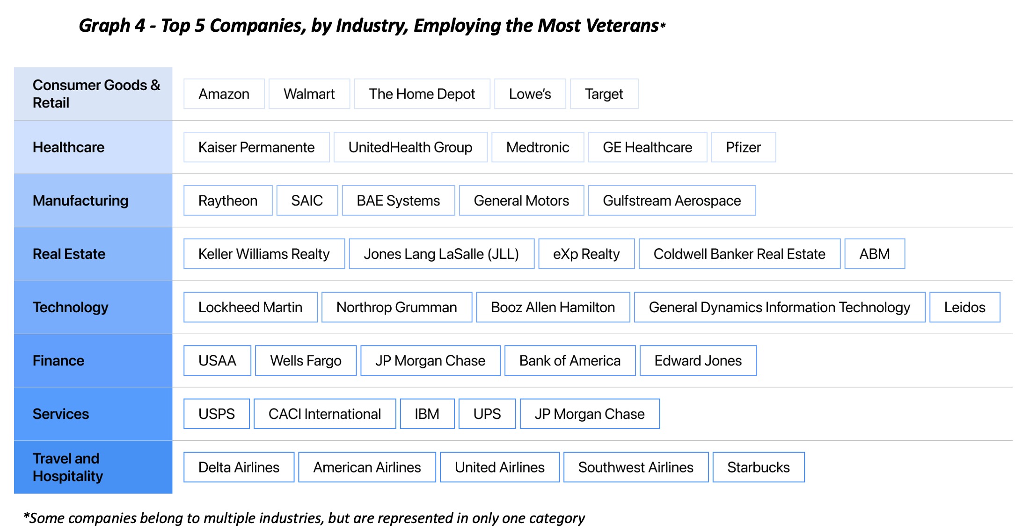Click the eXp Realty box

click(x=586, y=254)
